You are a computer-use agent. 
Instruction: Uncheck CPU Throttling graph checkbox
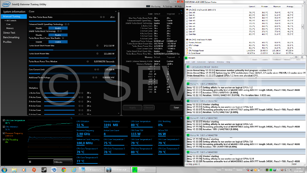pos(4,140)
